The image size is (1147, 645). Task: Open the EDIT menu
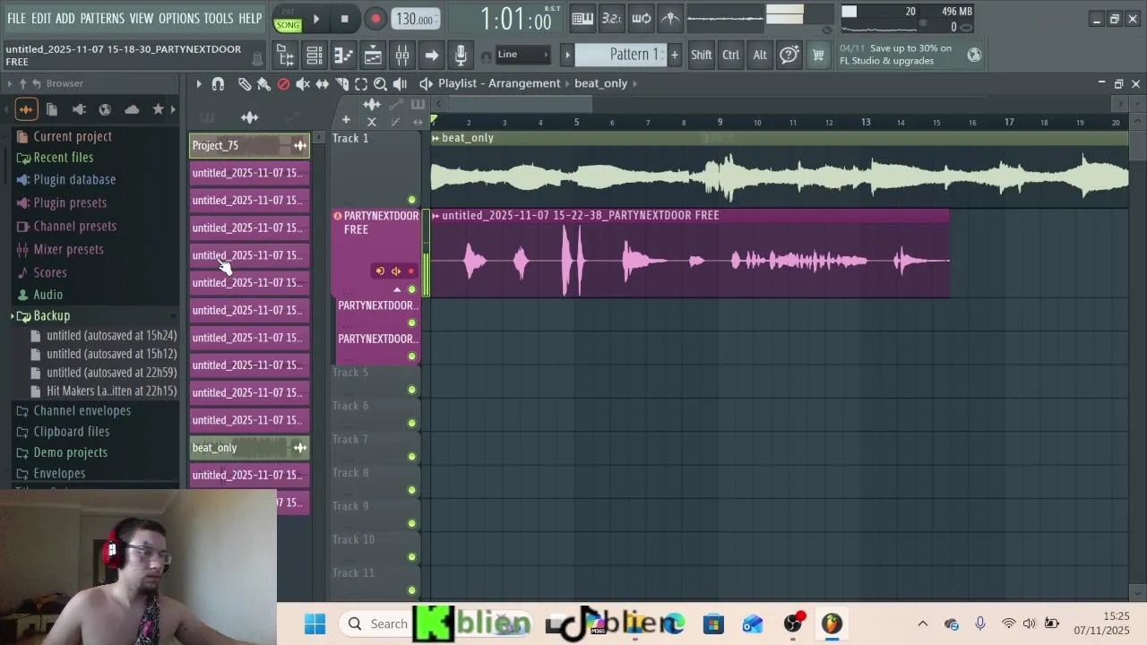pos(41,18)
